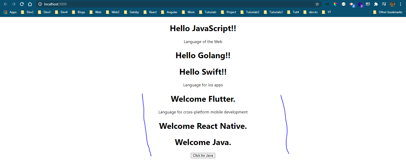Screen dimensions: 406x162
Task: View site information for localhost
Action: tap(40, 4)
